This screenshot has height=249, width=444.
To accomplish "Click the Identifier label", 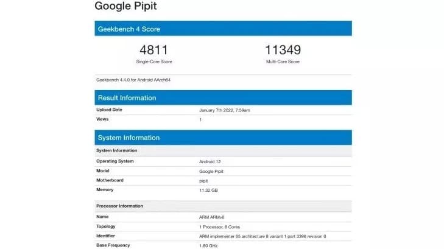I will 105,236.
